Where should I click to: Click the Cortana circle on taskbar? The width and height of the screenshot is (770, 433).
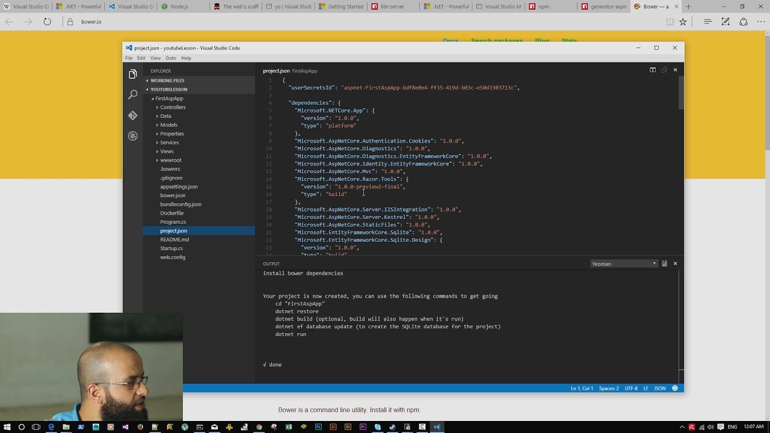tap(22, 427)
